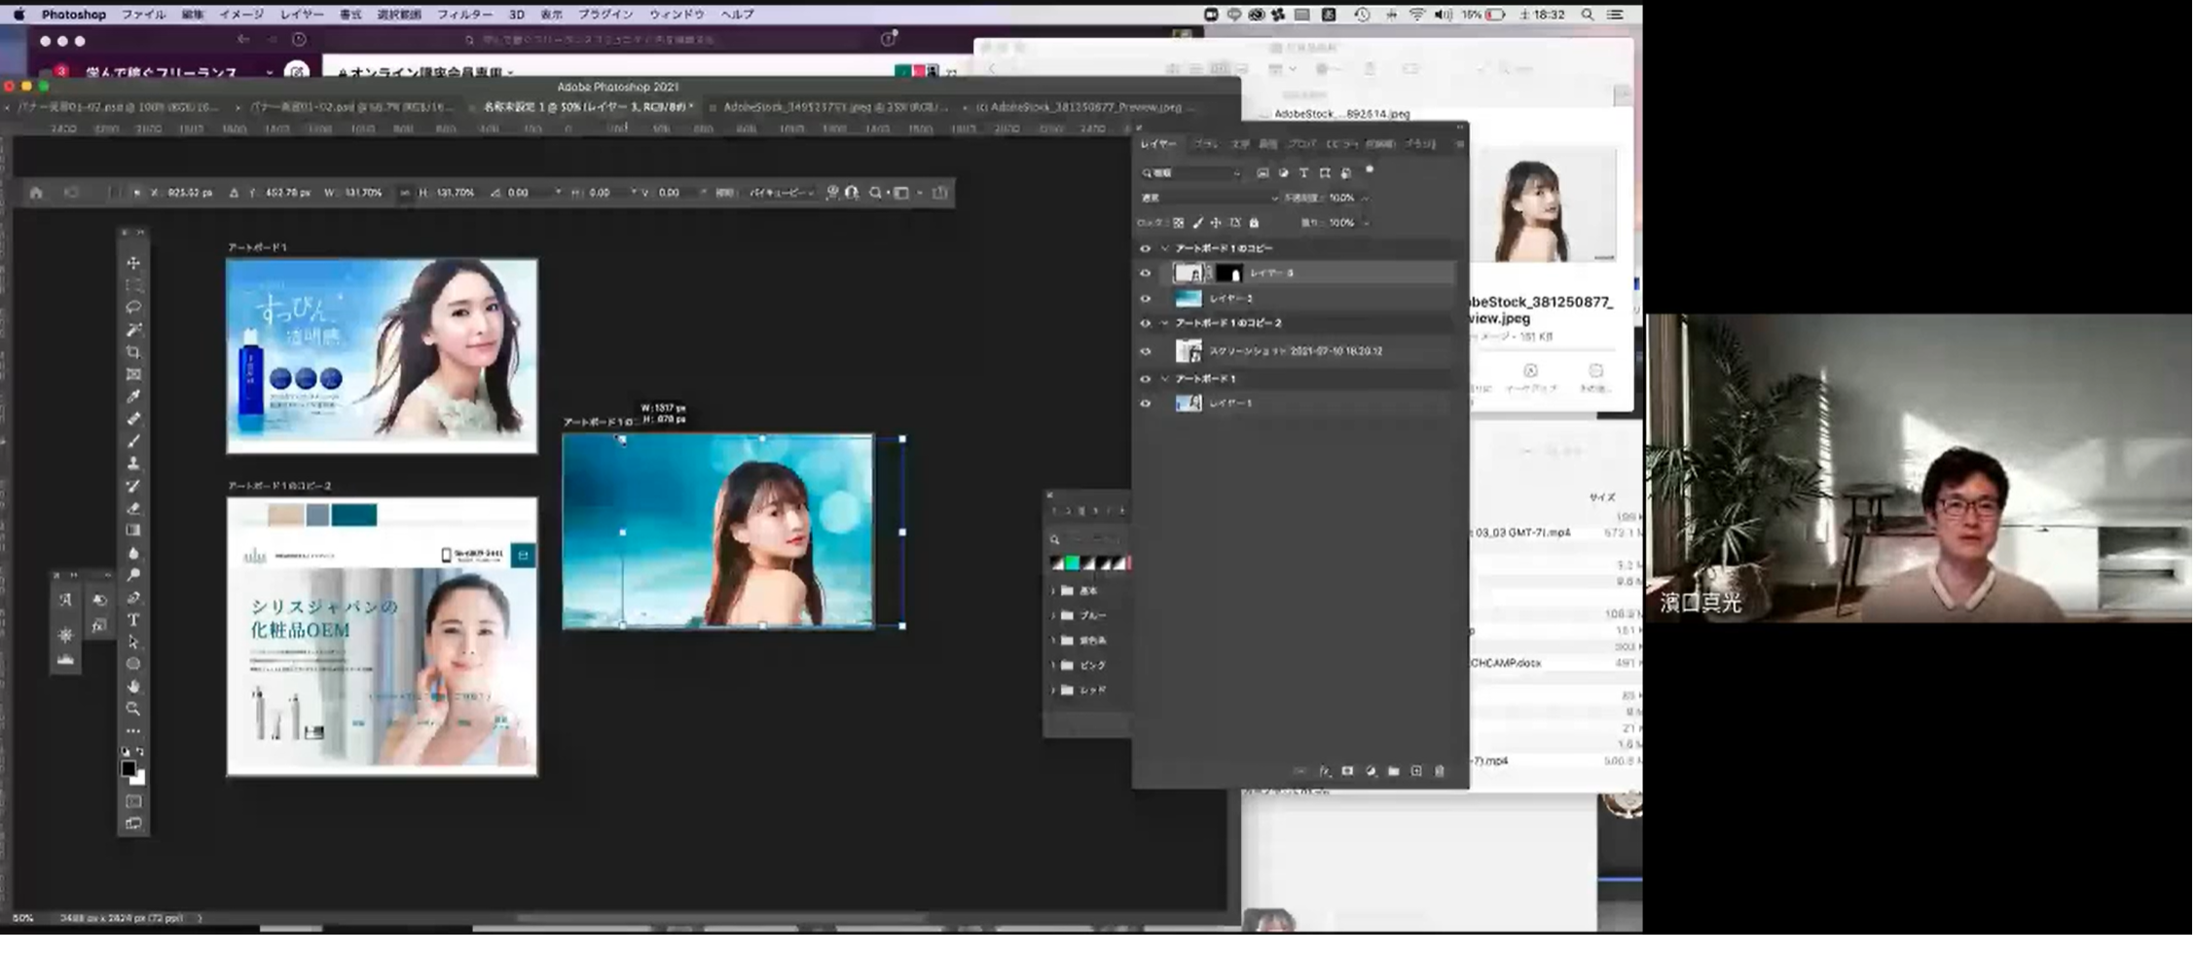Select the History Brush tool
Screen dimensions: 2196x957
133,486
